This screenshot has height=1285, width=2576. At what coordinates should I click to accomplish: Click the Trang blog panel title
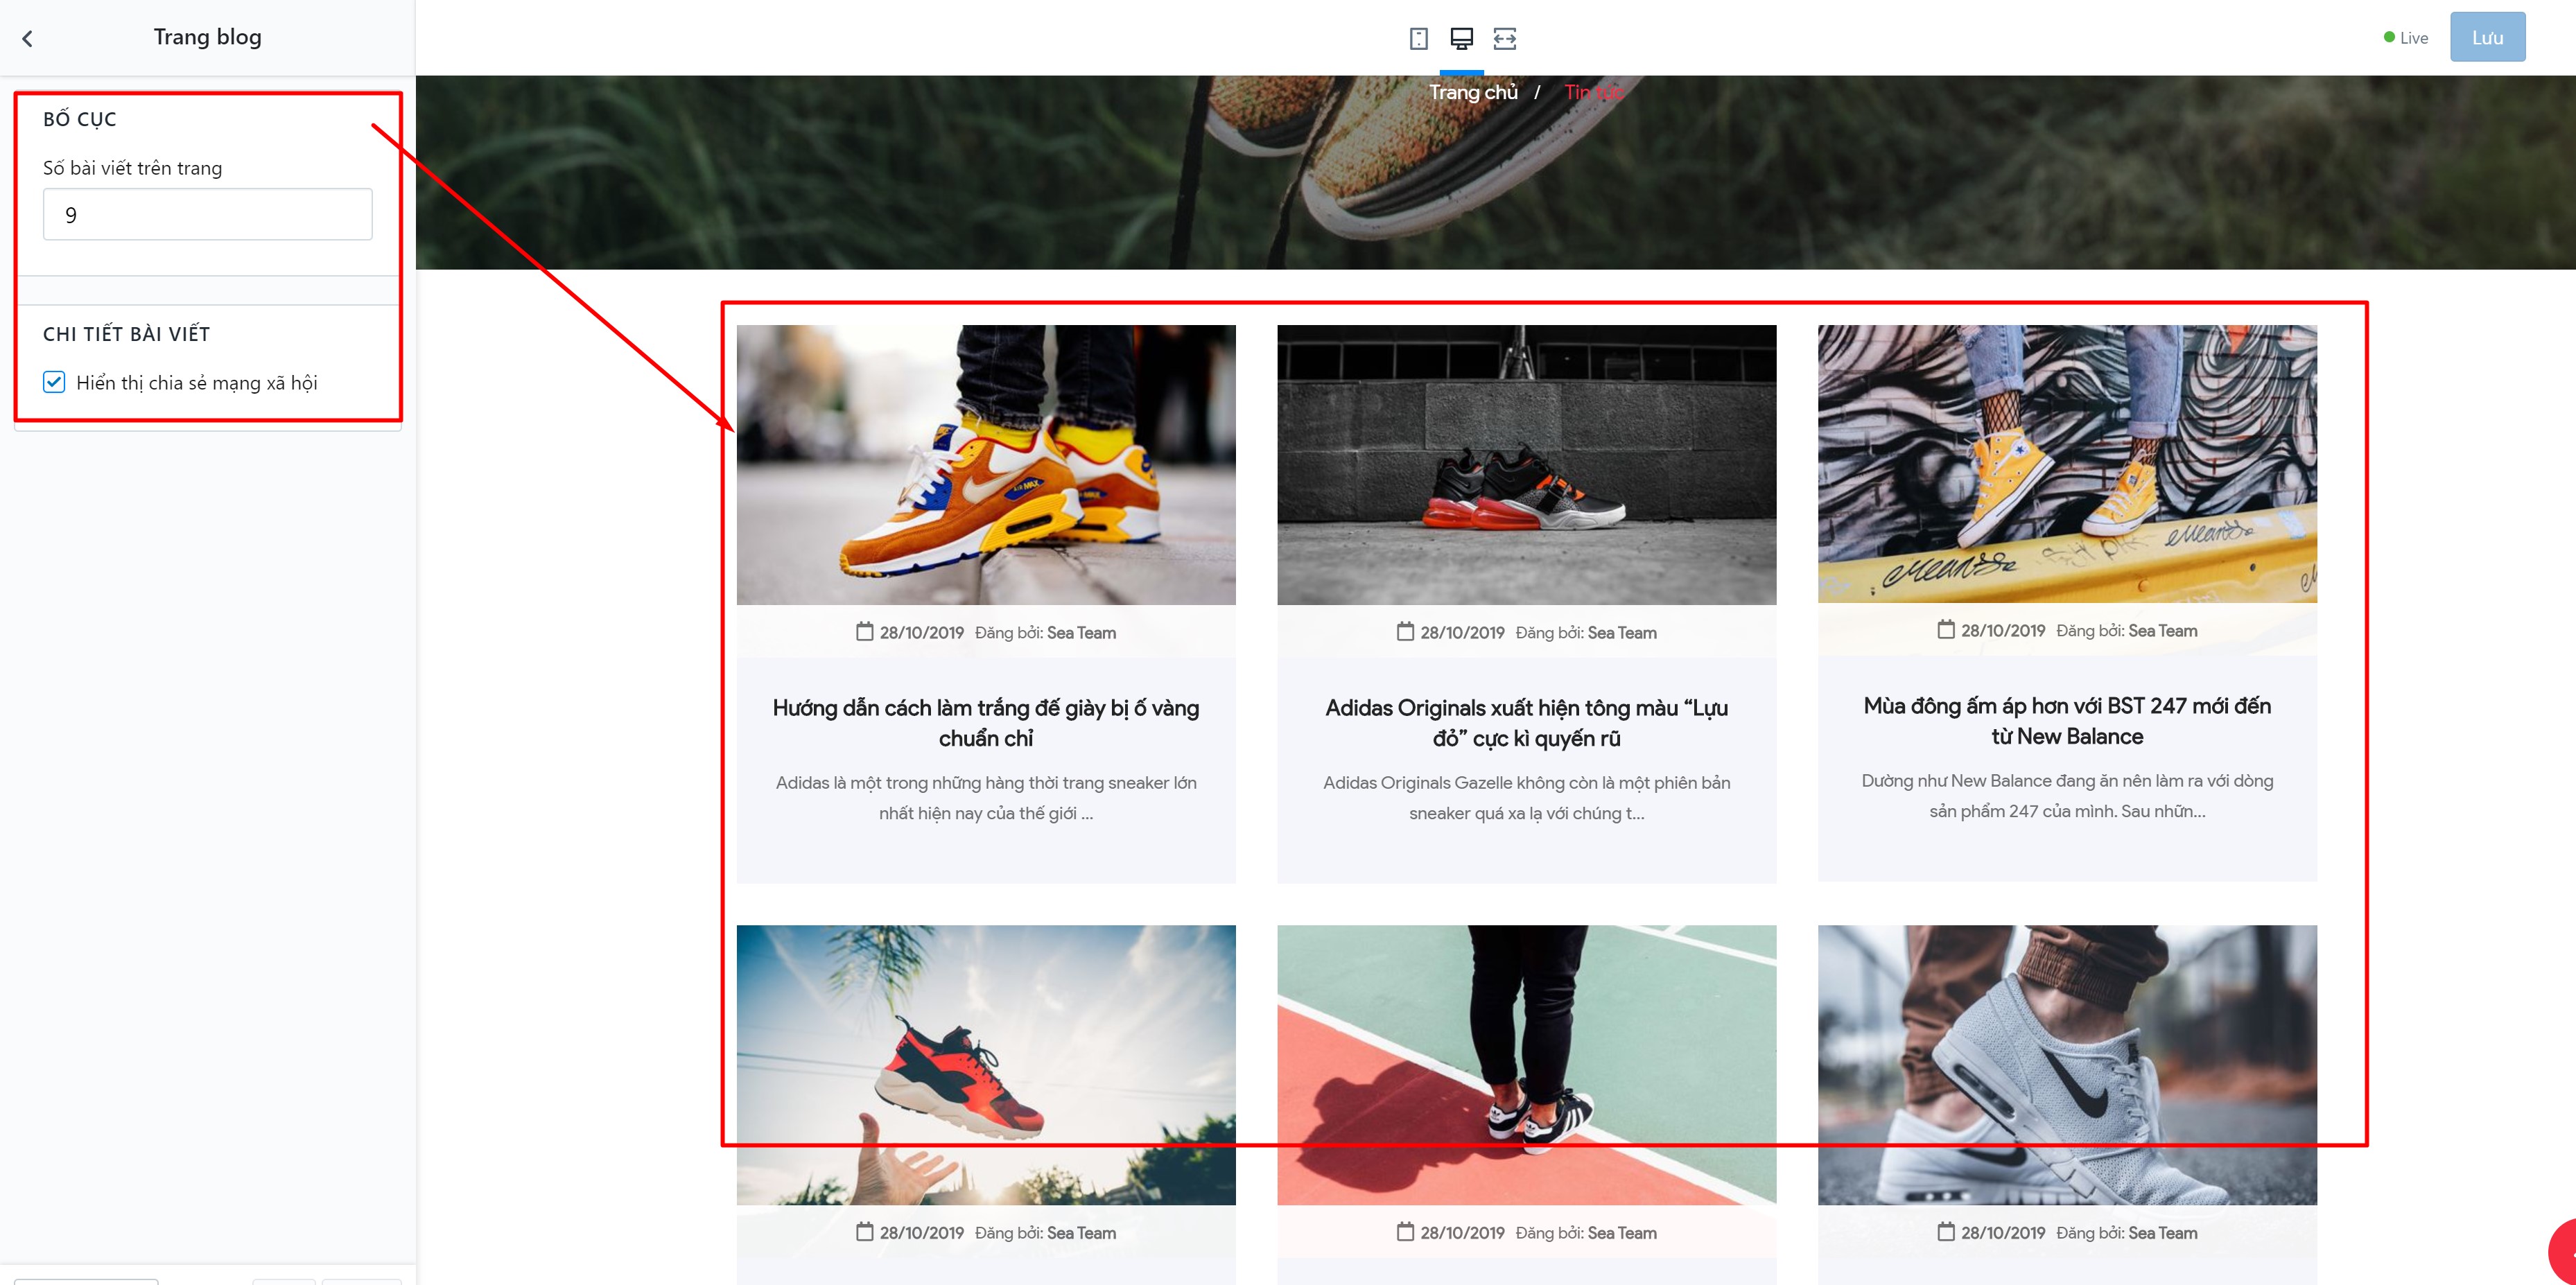point(207,37)
